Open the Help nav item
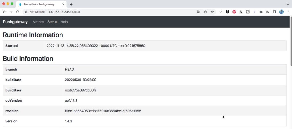The height and width of the screenshot is (129, 292). [x=64, y=22]
